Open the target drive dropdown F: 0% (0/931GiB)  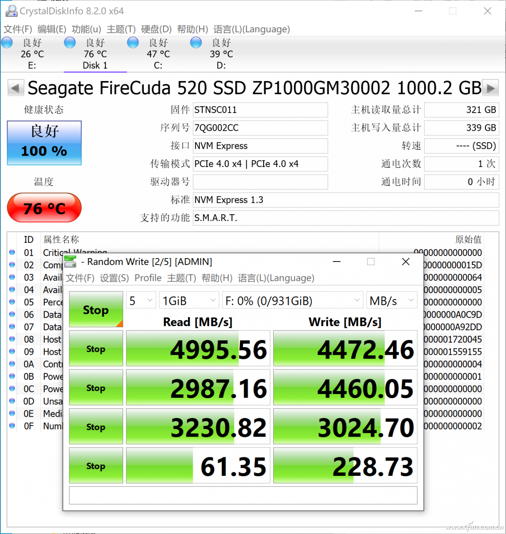293,301
